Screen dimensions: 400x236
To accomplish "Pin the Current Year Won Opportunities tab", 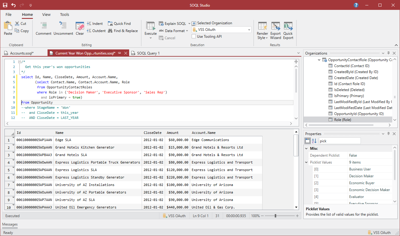I will click(x=119, y=53).
